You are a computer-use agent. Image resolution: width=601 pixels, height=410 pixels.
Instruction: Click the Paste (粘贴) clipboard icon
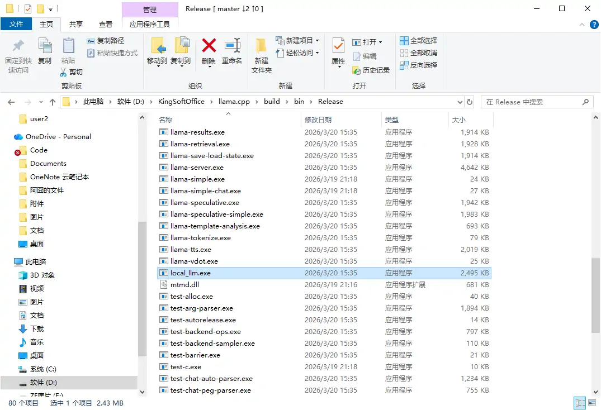click(x=68, y=46)
